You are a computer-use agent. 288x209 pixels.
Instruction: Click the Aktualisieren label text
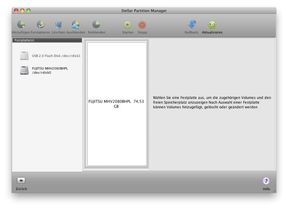point(212,32)
